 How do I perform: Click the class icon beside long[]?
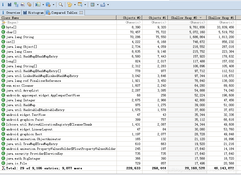3,61
